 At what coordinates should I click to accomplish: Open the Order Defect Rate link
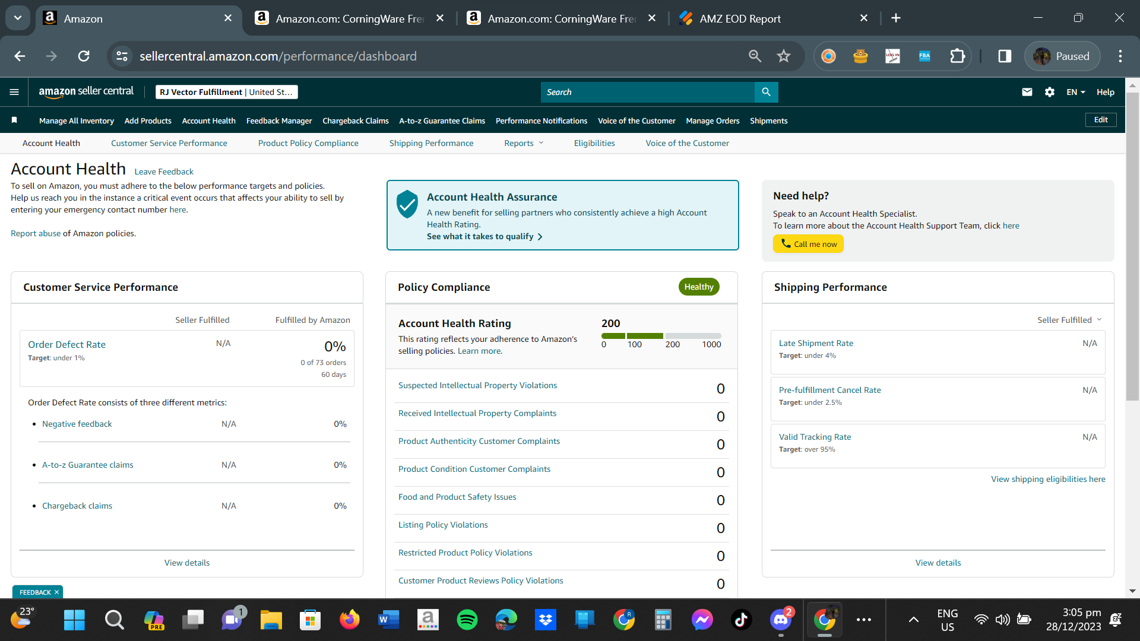click(x=66, y=344)
